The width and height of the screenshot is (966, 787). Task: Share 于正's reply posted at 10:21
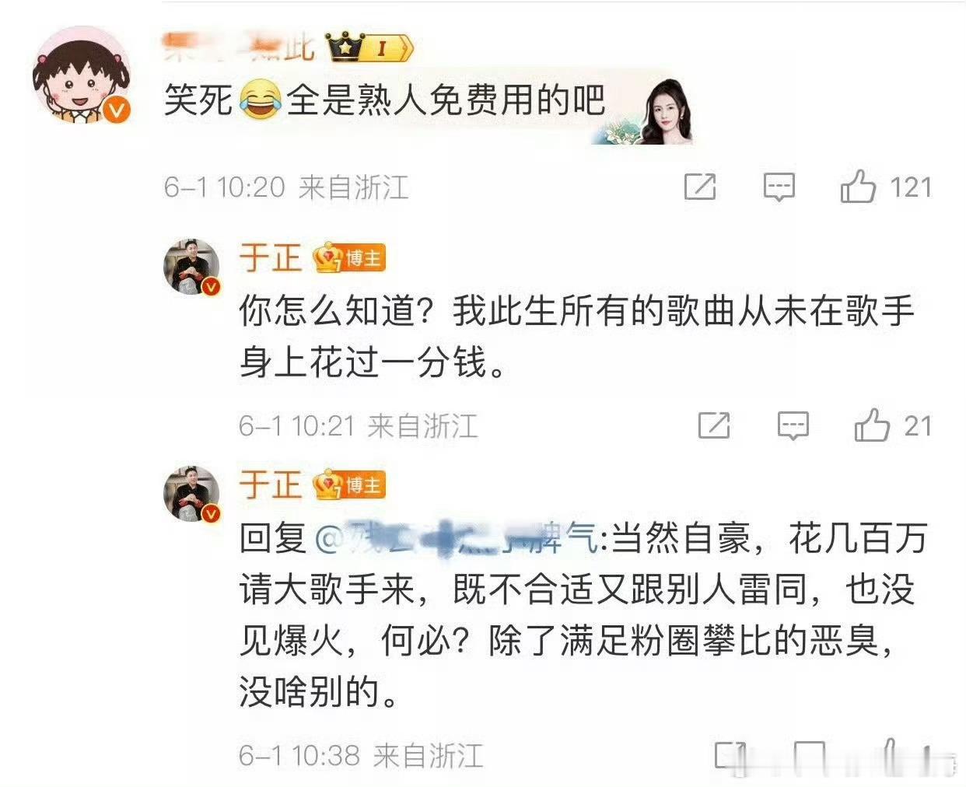713,425
